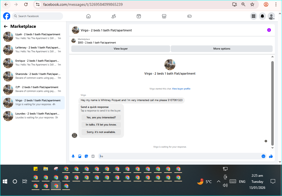Open the Gaming controller icon

(189, 16)
